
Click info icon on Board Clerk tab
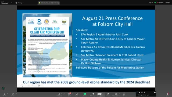[x=58, y=3]
